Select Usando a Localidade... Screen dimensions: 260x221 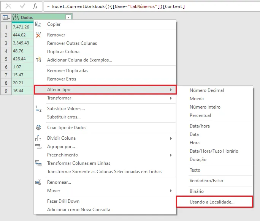tap(215, 202)
